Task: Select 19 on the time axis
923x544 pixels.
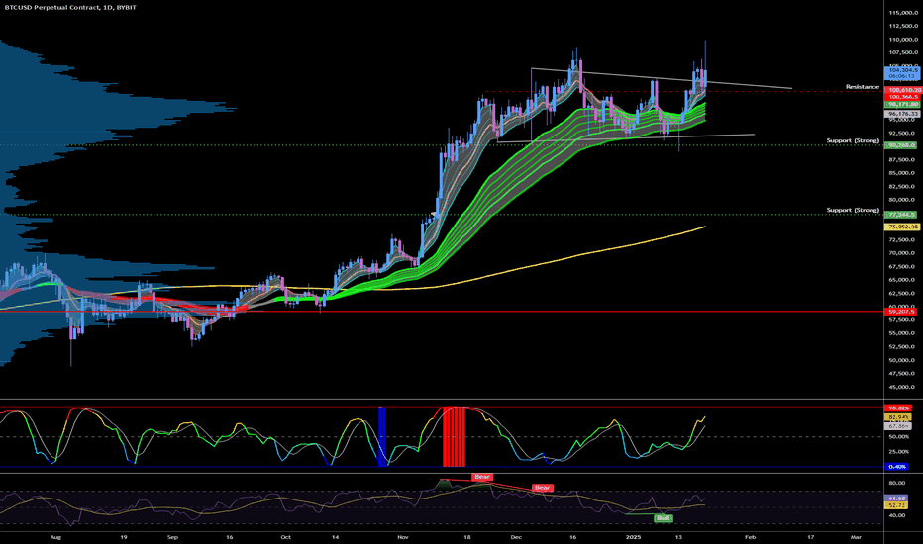Action: tap(124, 537)
